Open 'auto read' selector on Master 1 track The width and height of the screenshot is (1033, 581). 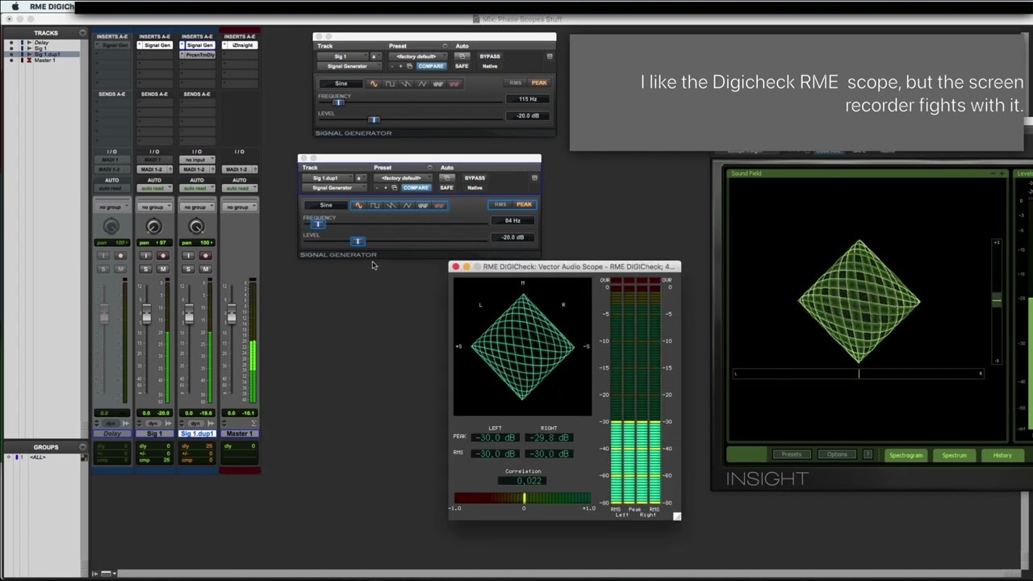click(240, 189)
